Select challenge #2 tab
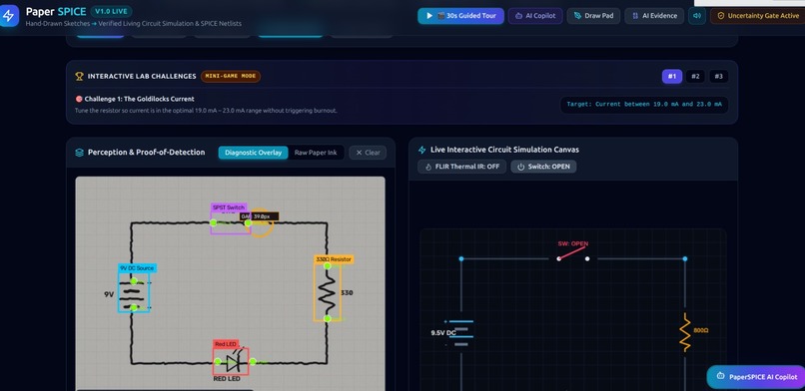Screen dimensions: 805x391 click(695, 77)
